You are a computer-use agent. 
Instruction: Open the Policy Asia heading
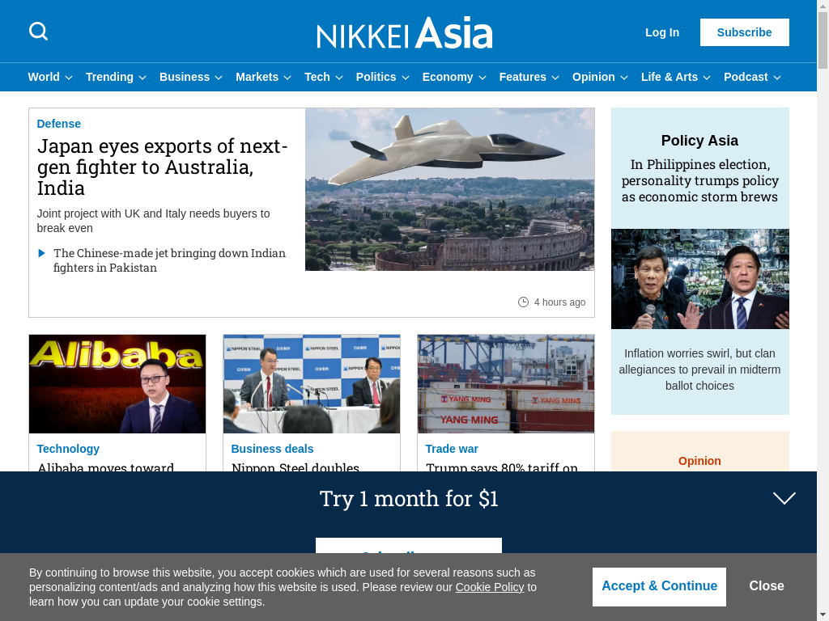coord(700,141)
